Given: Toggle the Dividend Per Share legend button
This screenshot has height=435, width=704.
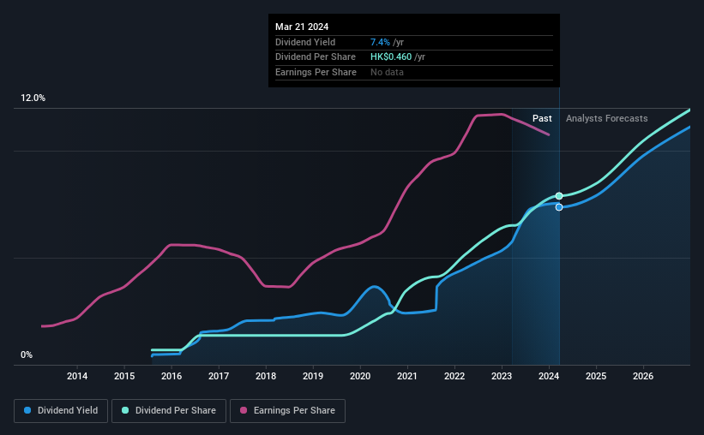Looking at the screenshot, I should [169, 411].
